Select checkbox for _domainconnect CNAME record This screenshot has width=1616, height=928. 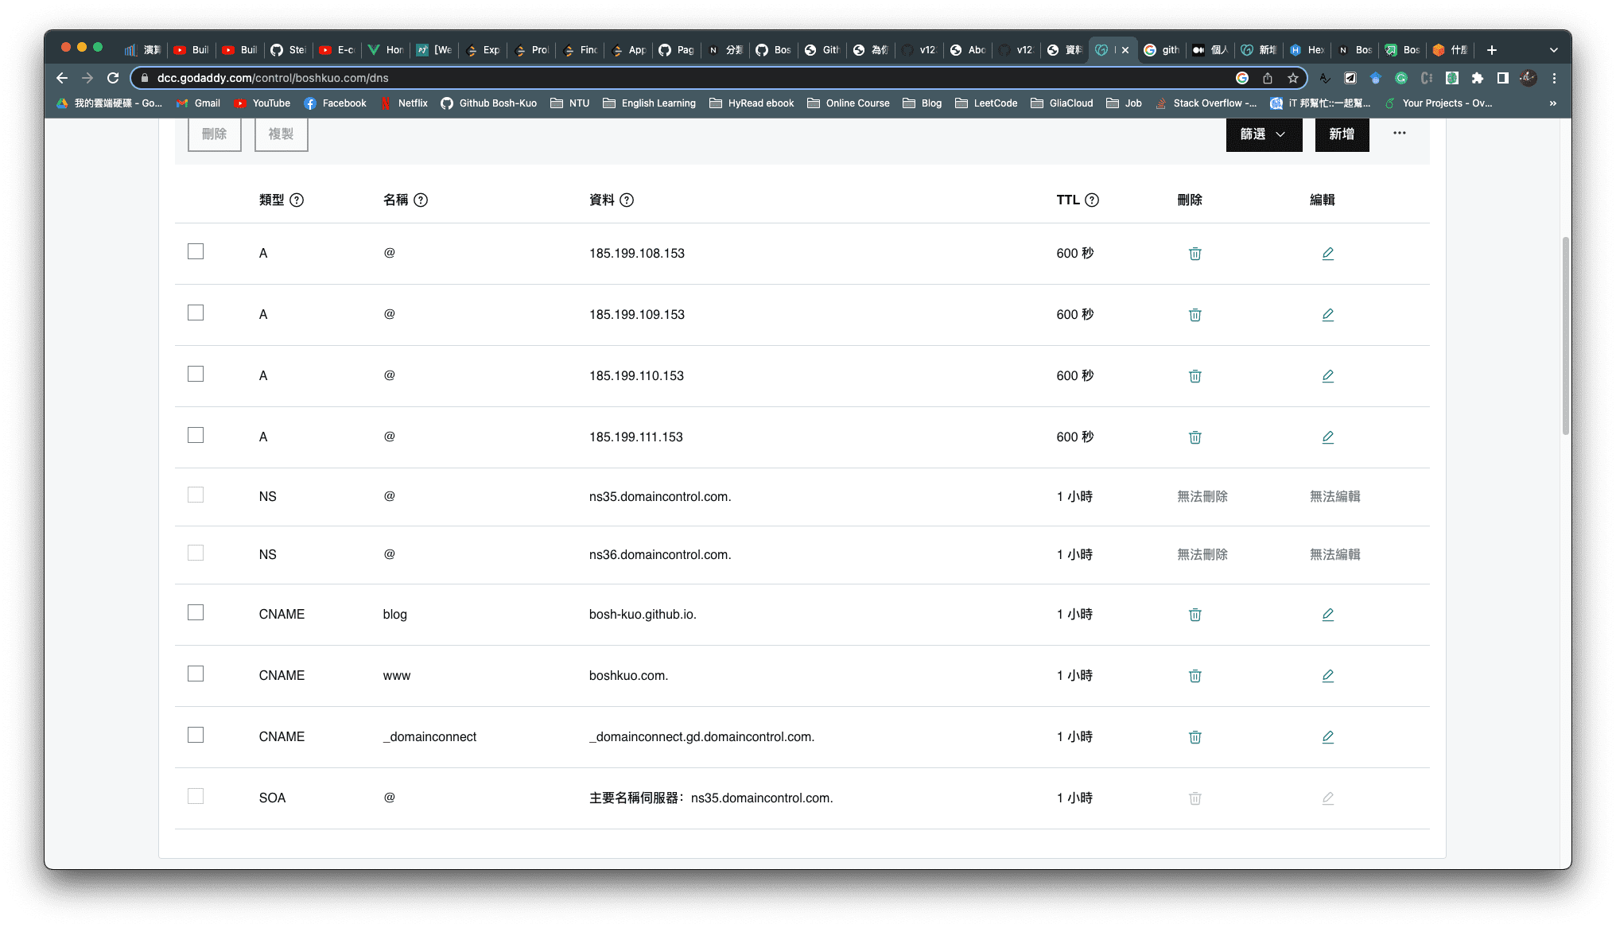point(196,735)
